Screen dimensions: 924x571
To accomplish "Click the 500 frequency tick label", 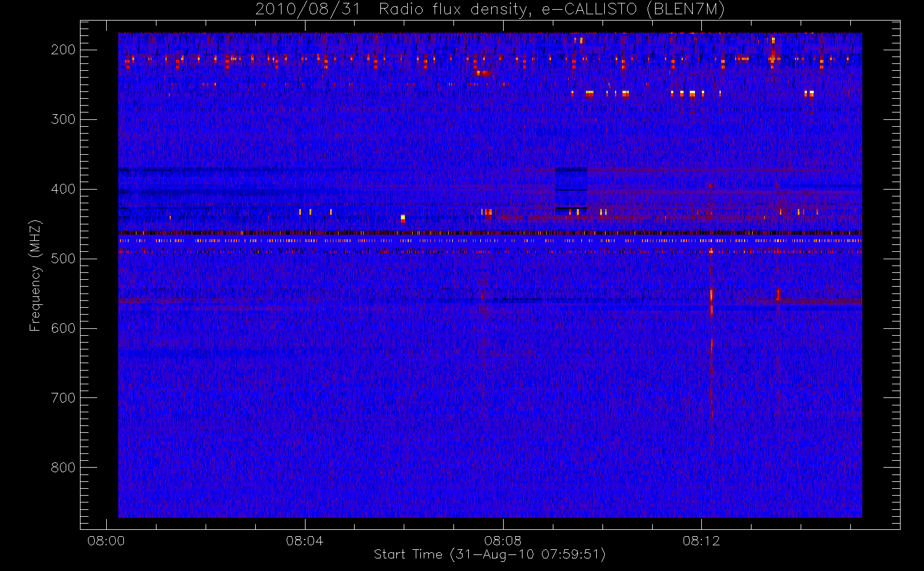I will (x=63, y=259).
